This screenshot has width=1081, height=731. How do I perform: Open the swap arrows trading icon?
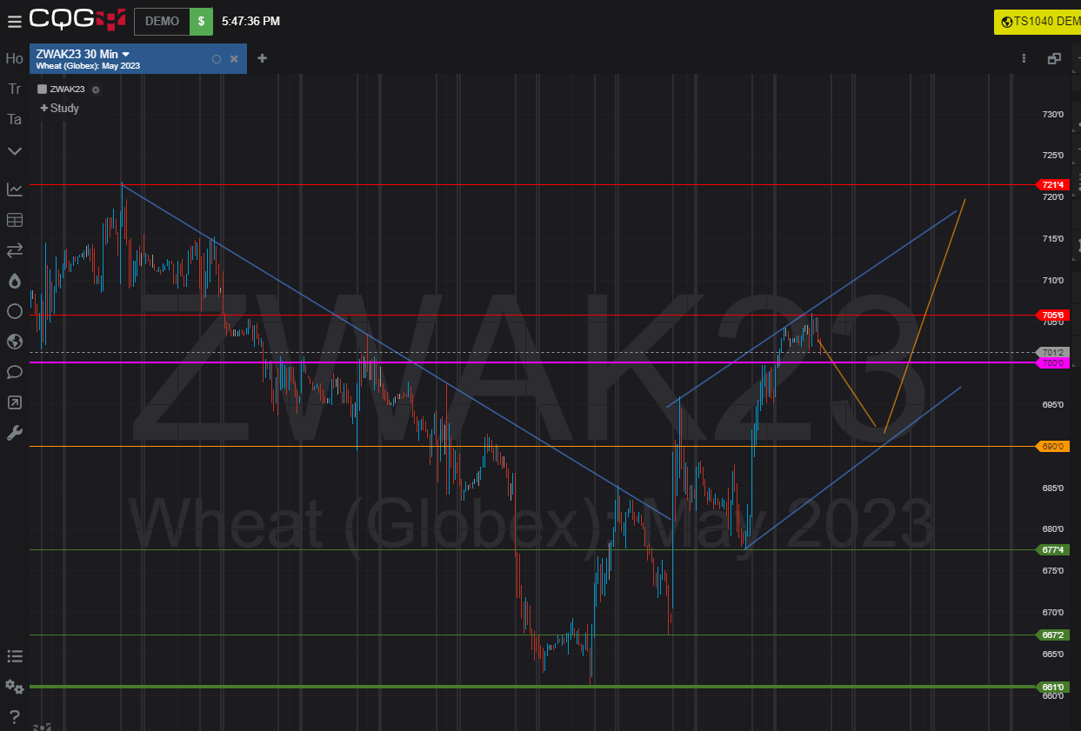tap(15, 250)
